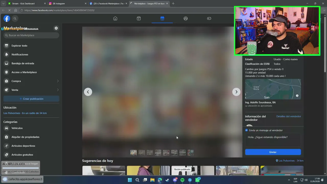Select the first listing photo thumbnail
Viewport: 327px width, 184px height.
(x=133, y=153)
